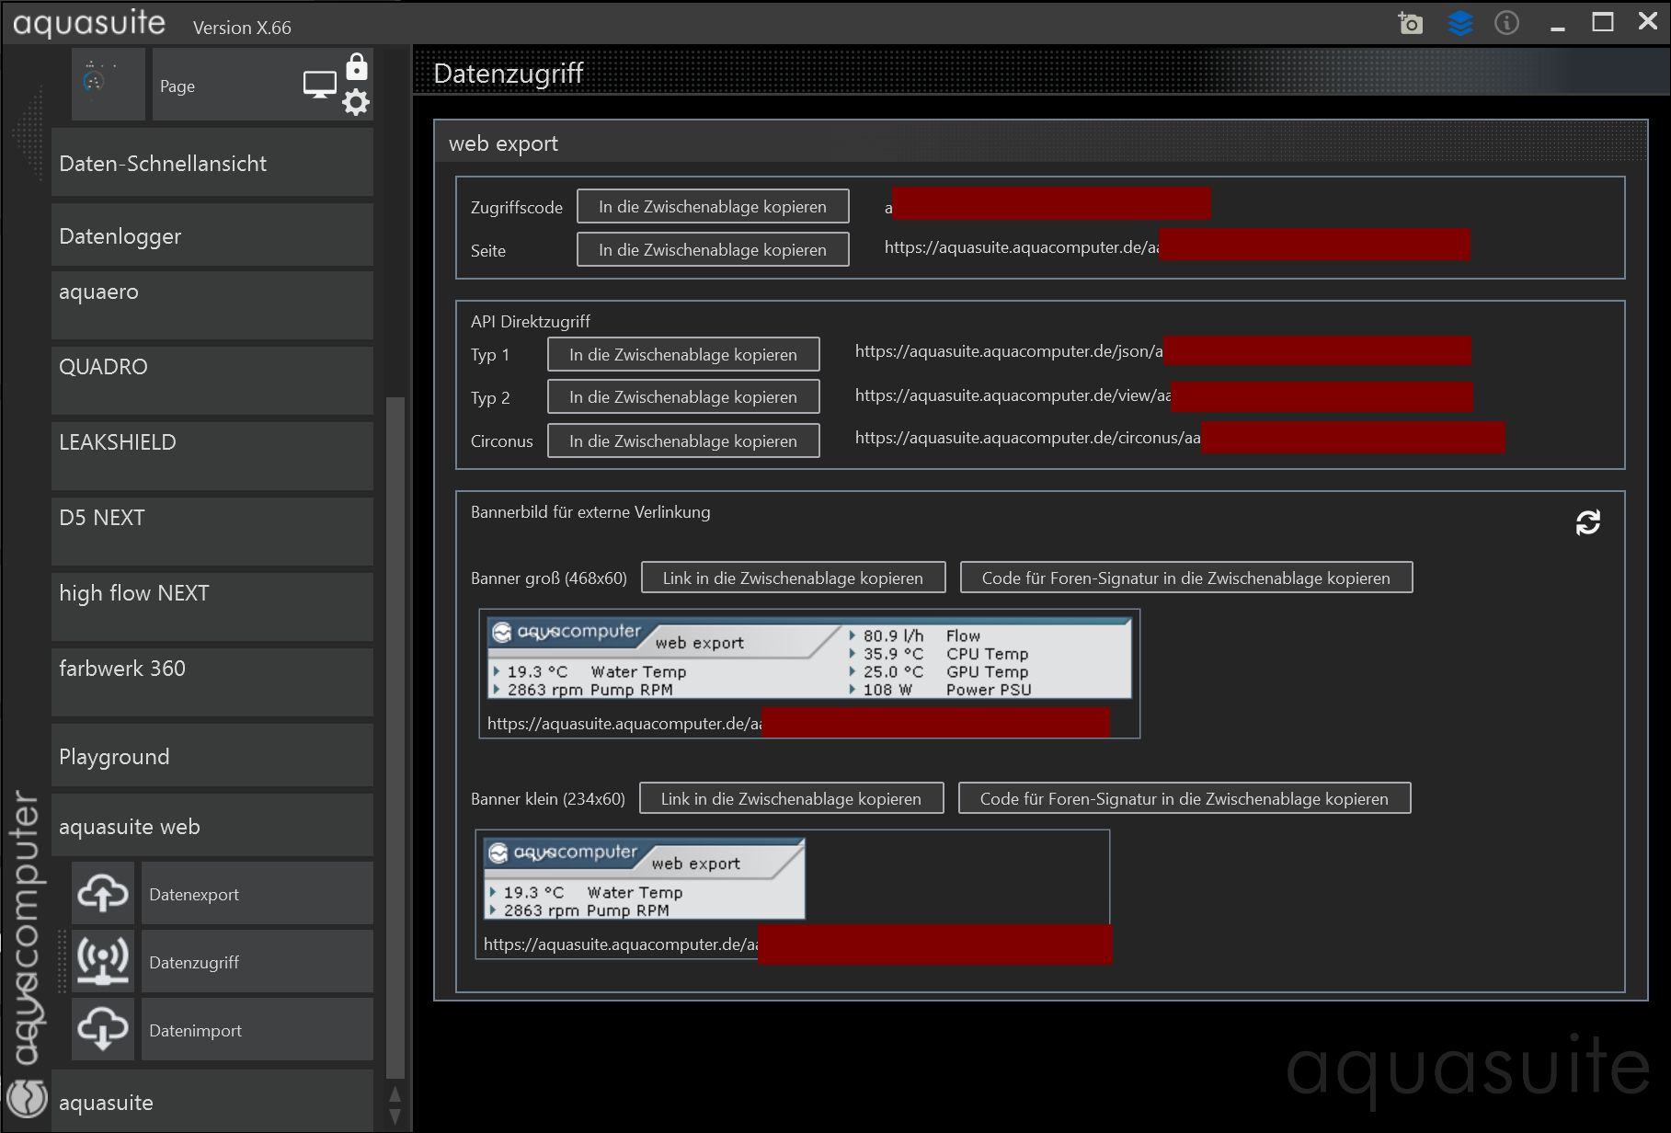Screen dimensions: 1671x1133
Task: Select the D5 NEXT device
Action: (212, 532)
